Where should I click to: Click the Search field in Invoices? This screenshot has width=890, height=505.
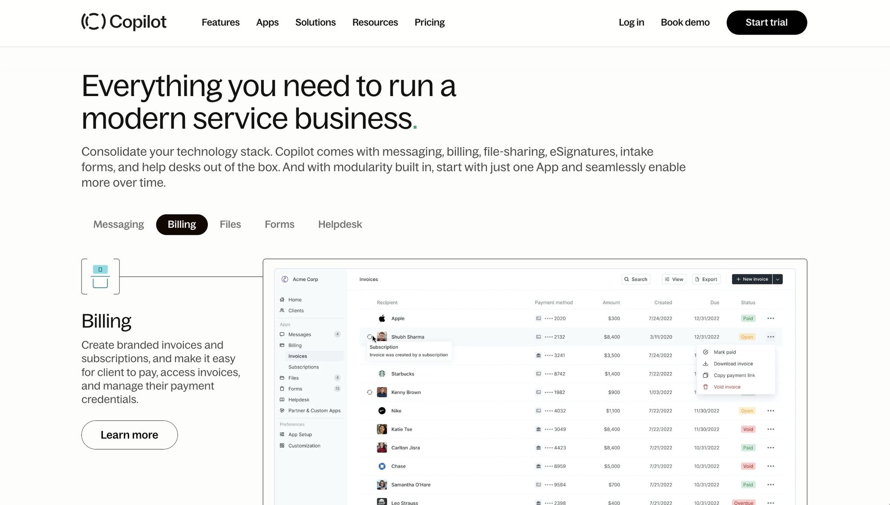pos(635,279)
